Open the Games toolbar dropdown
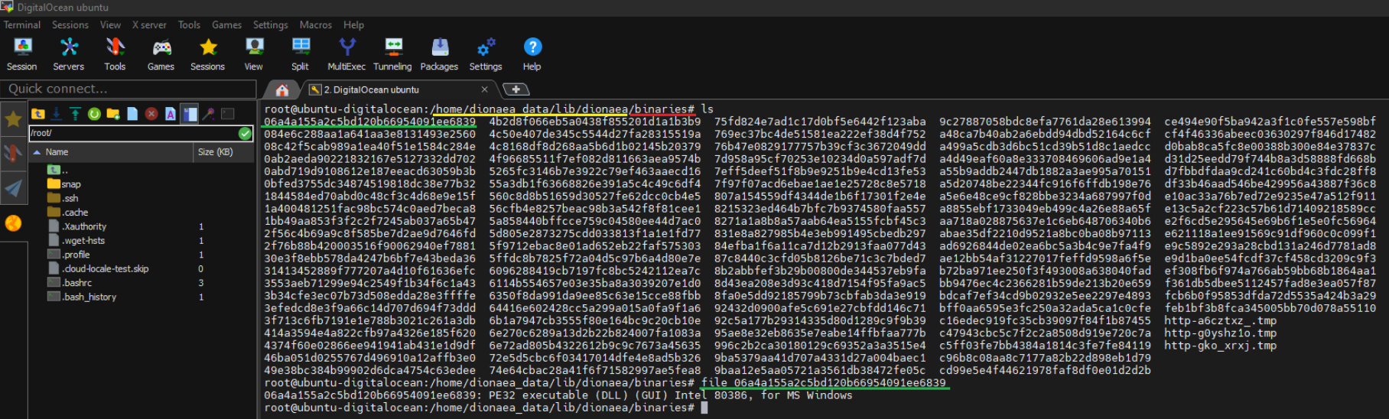The image size is (1389, 419). click(x=161, y=54)
